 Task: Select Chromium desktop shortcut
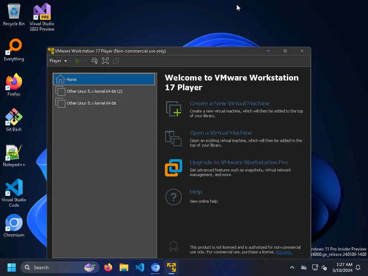pyautogui.click(x=14, y=226)
